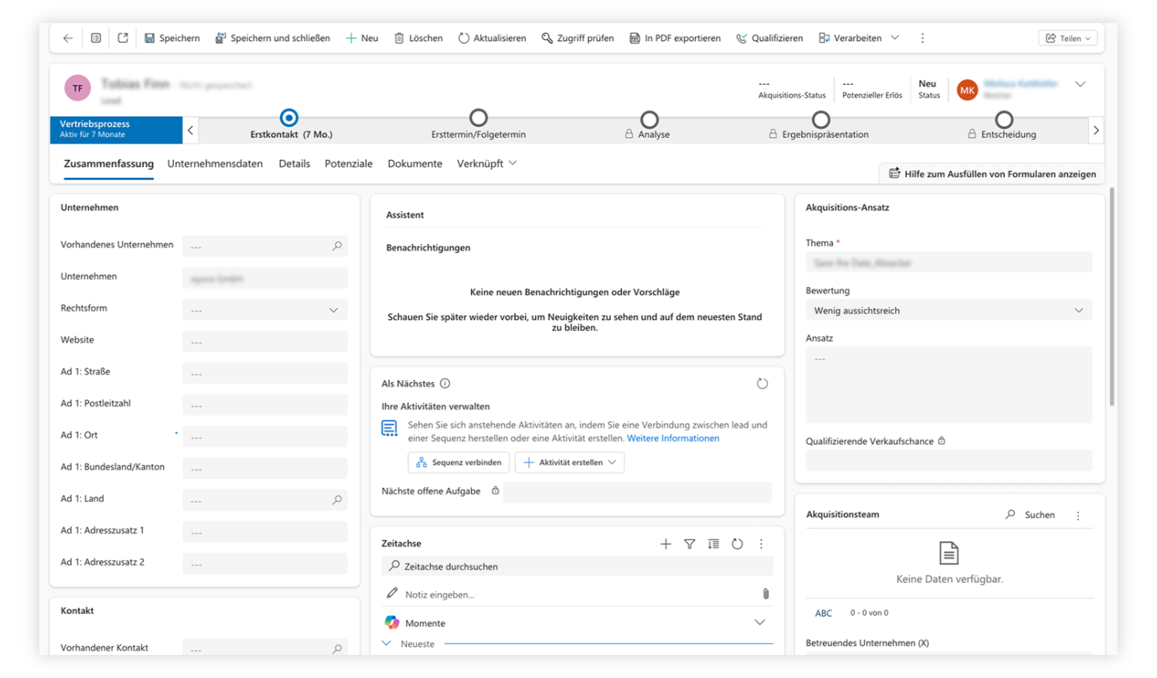The image size is (1157, 678).
Task: Add timeline entry with plus icon
Action: point(666,544)
